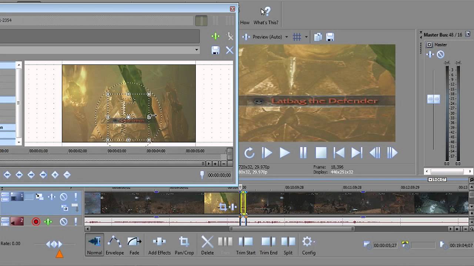Go to start of project
474x266 pixels.
339,153
